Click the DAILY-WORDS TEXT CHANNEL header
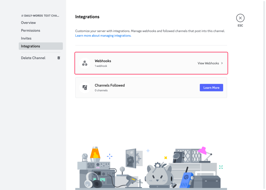 pyautogui.click(x=40, y=15)
